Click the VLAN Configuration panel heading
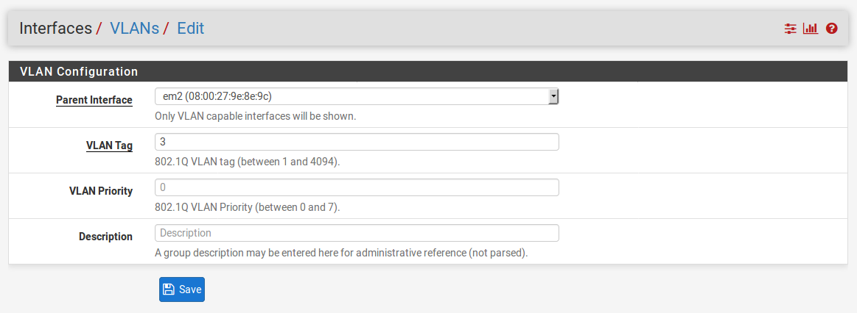Viewport: 857px width, 313px height. click(x=79, y=72)
